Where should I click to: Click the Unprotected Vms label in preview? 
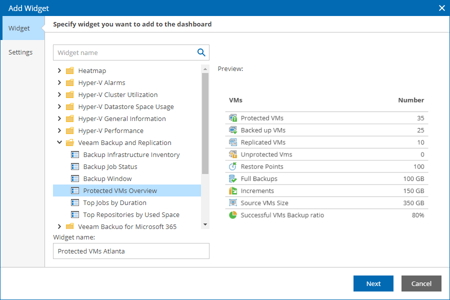266,154
